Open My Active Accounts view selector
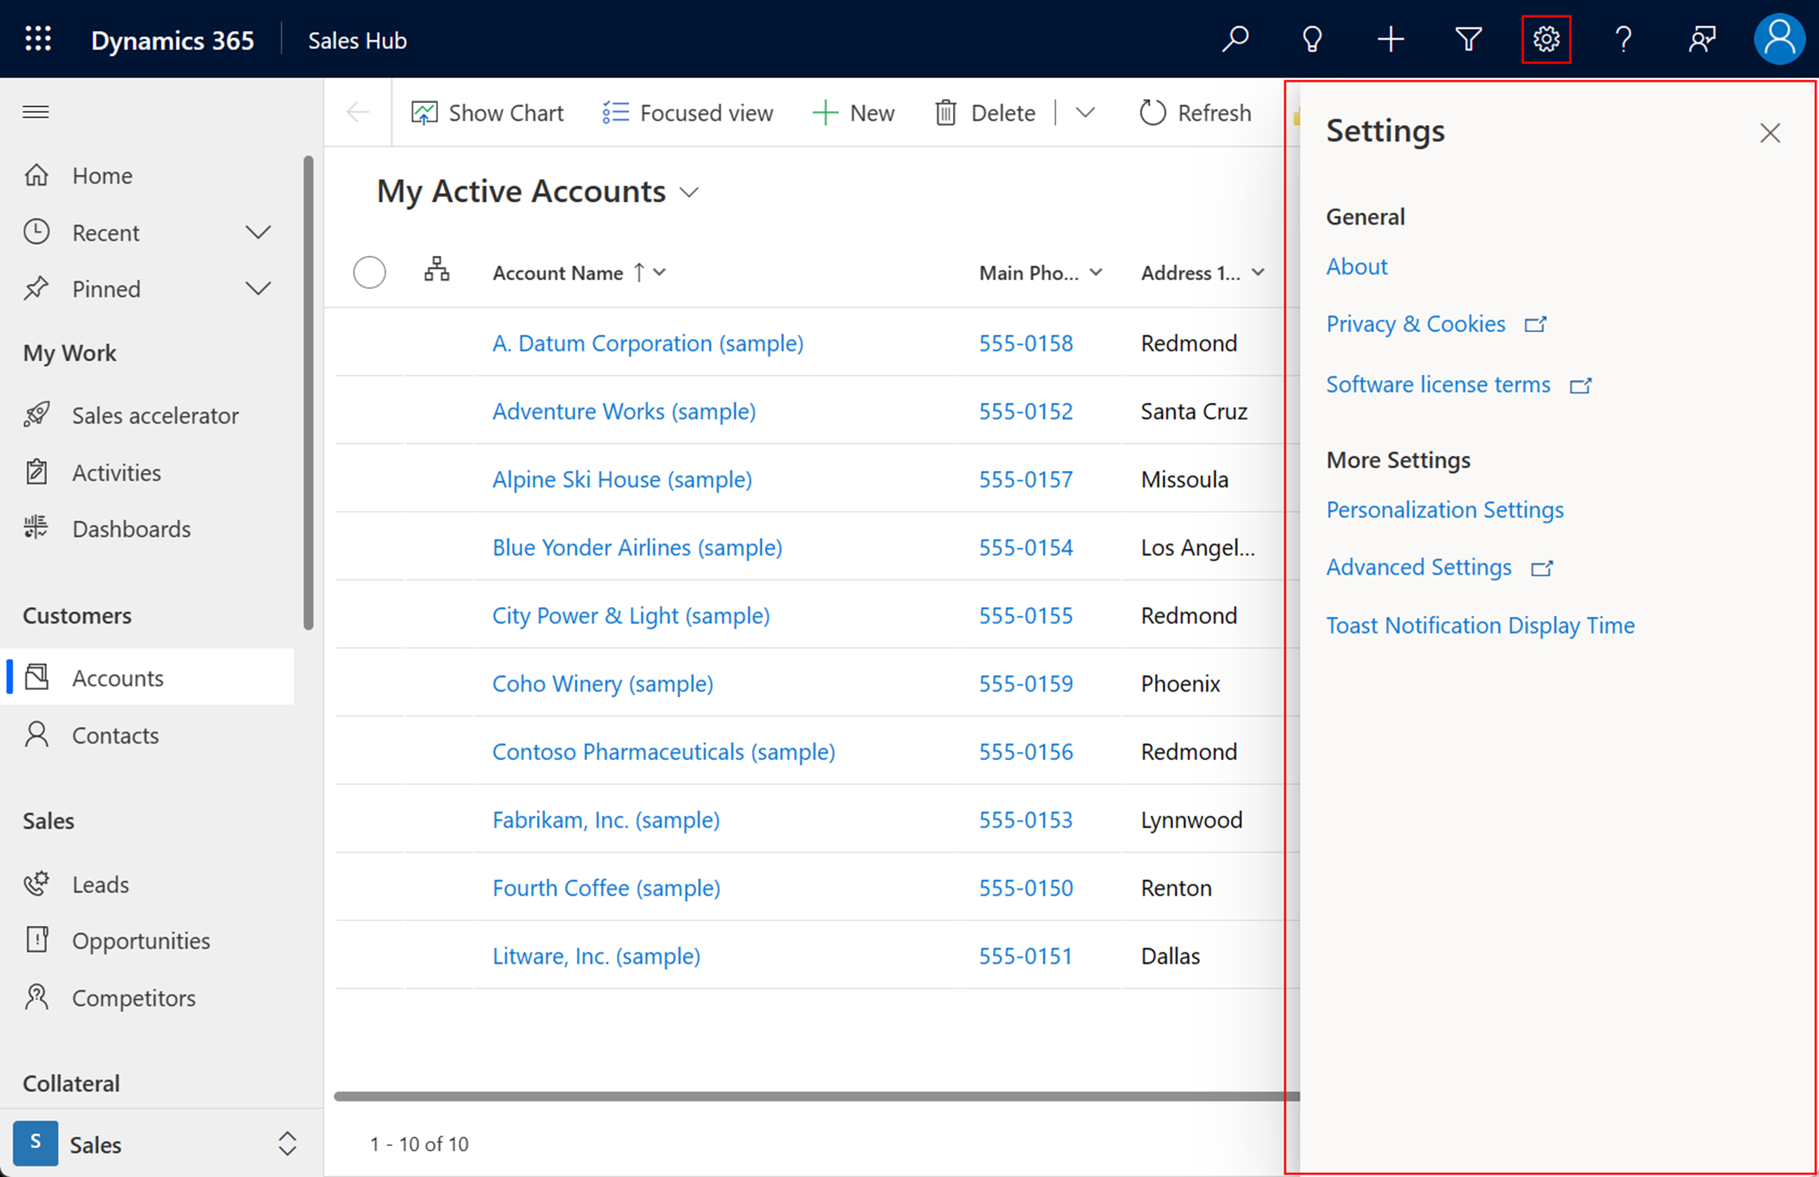This screenshot has width=1819, height=1177. [538, 191]
